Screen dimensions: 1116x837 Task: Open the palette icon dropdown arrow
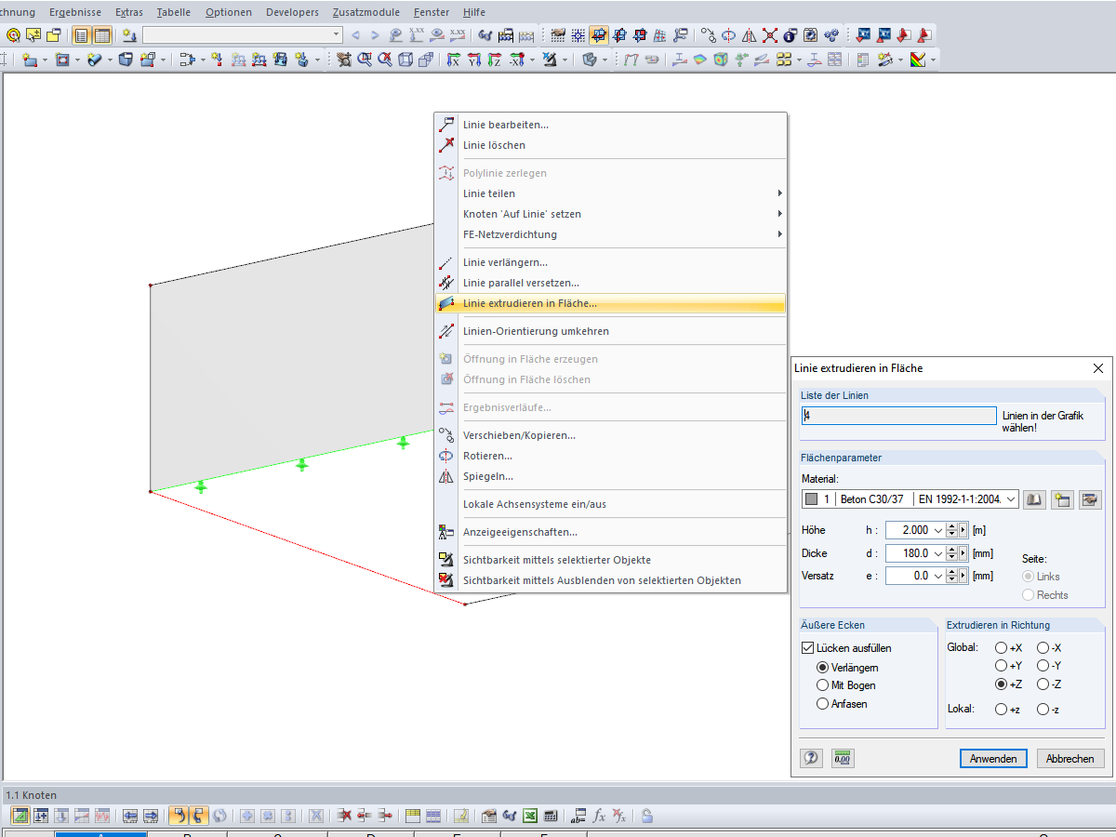coord(933,60)
